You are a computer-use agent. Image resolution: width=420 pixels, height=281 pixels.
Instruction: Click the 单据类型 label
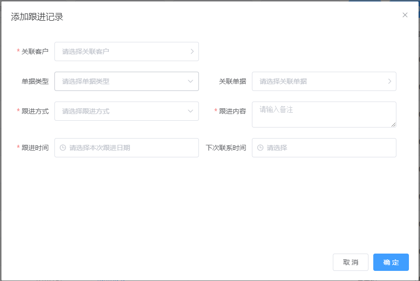click(x=35, y=81)
